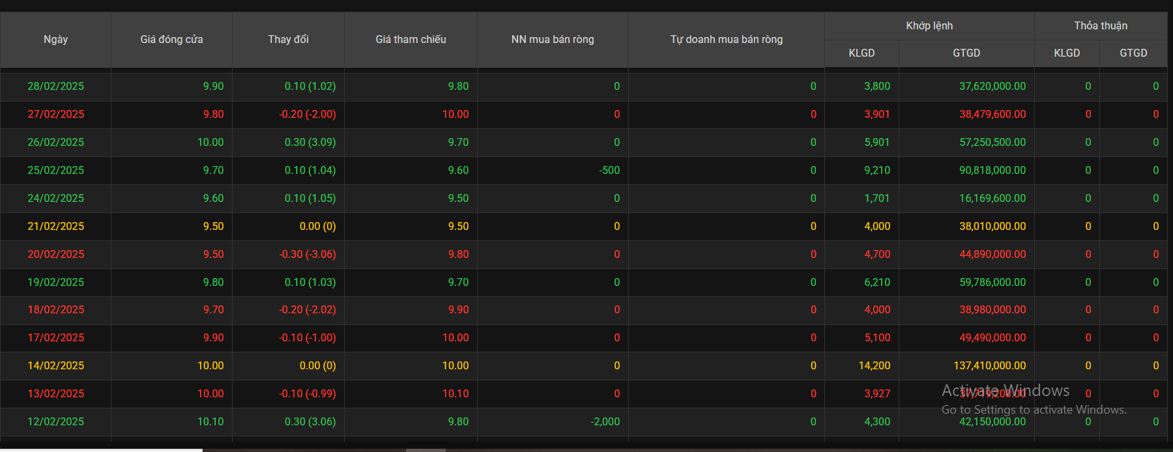Image resolution: width=1173 pixels, height=452 pixels.
Task: Click the KLGD header under Khớp lệnh
Action: (862, 53)
